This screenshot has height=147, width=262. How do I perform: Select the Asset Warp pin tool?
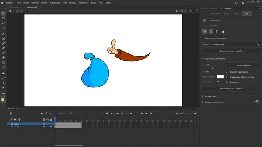(x=3, y=87)
